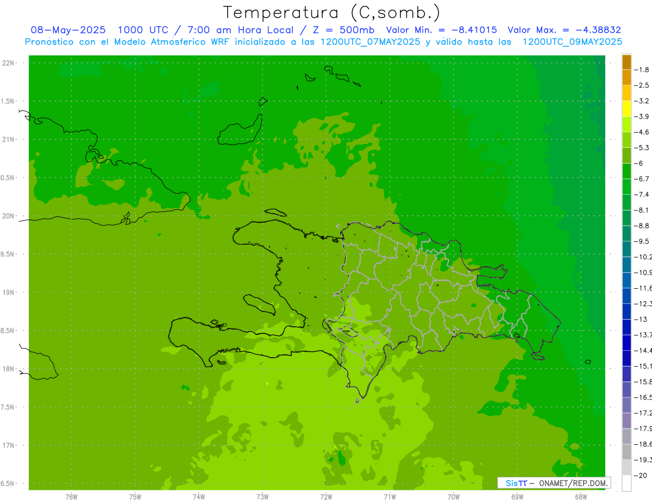The image size is (652, 504).
Task: Click the '20N' latitude label
Action: click(8, 216)
